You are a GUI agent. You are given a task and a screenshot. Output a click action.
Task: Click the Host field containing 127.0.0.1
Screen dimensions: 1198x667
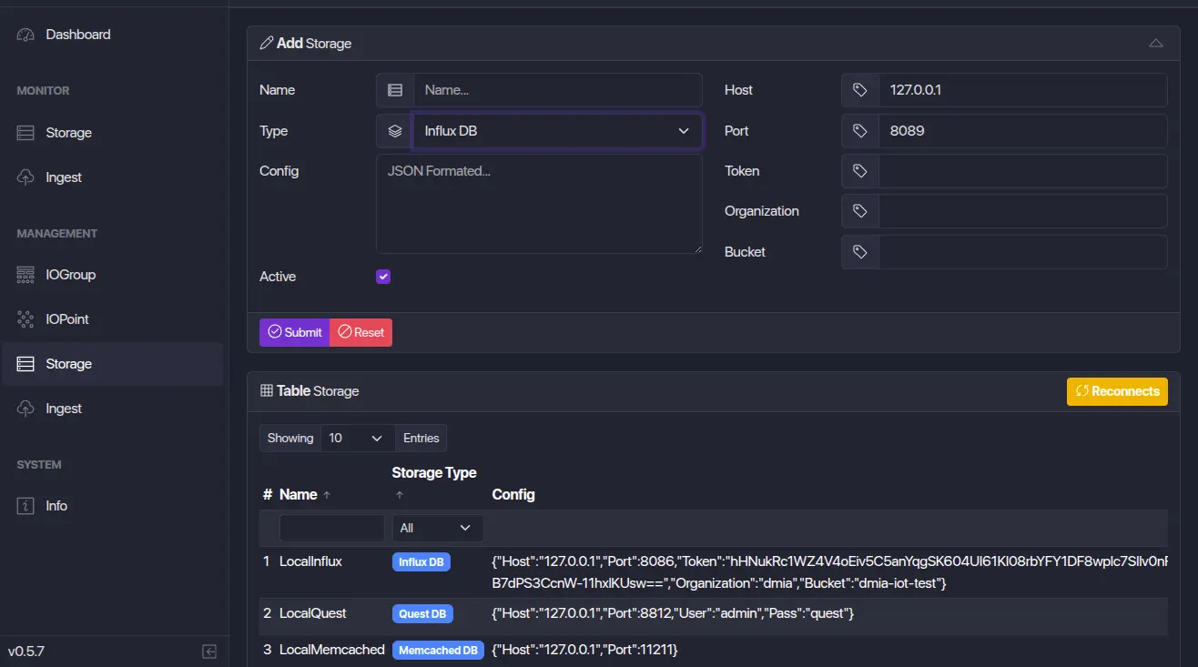click(1022, 90)
